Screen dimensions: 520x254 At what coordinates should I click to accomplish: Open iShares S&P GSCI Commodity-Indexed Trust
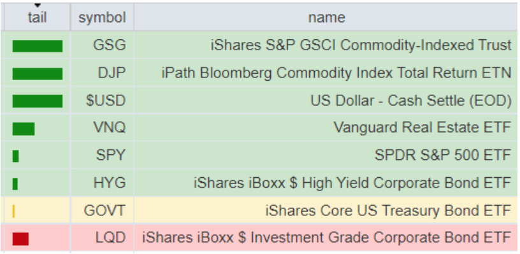pos(361,46)
